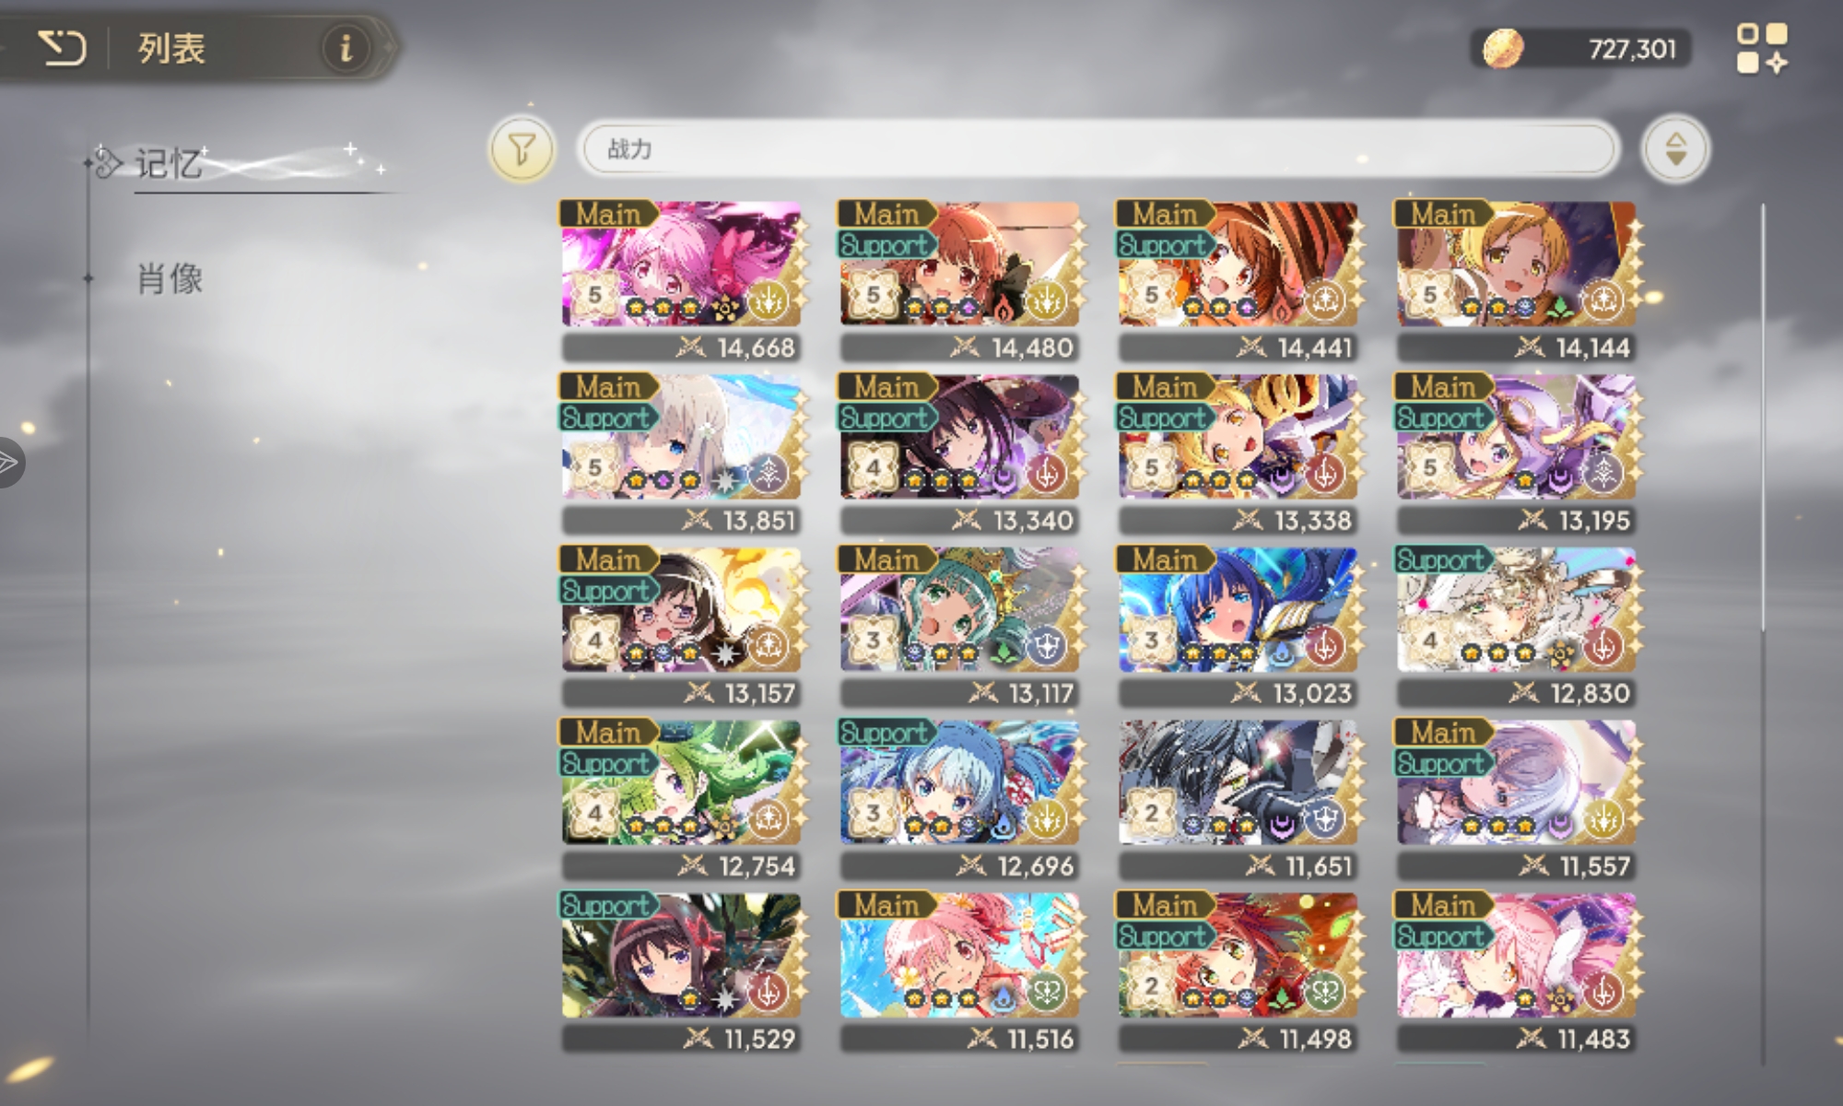Viewport: 1843px width, 1106px height.
Task: Click the back arrow icon
Action: click(62, 47)
